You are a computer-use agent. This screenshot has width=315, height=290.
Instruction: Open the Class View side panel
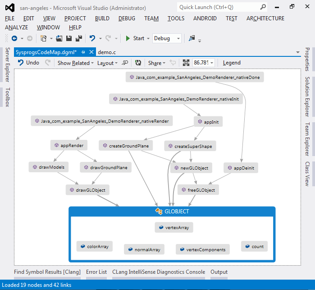point(307,174)
